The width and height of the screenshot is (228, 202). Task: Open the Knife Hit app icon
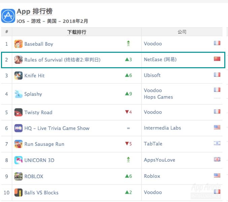[19, 76]
